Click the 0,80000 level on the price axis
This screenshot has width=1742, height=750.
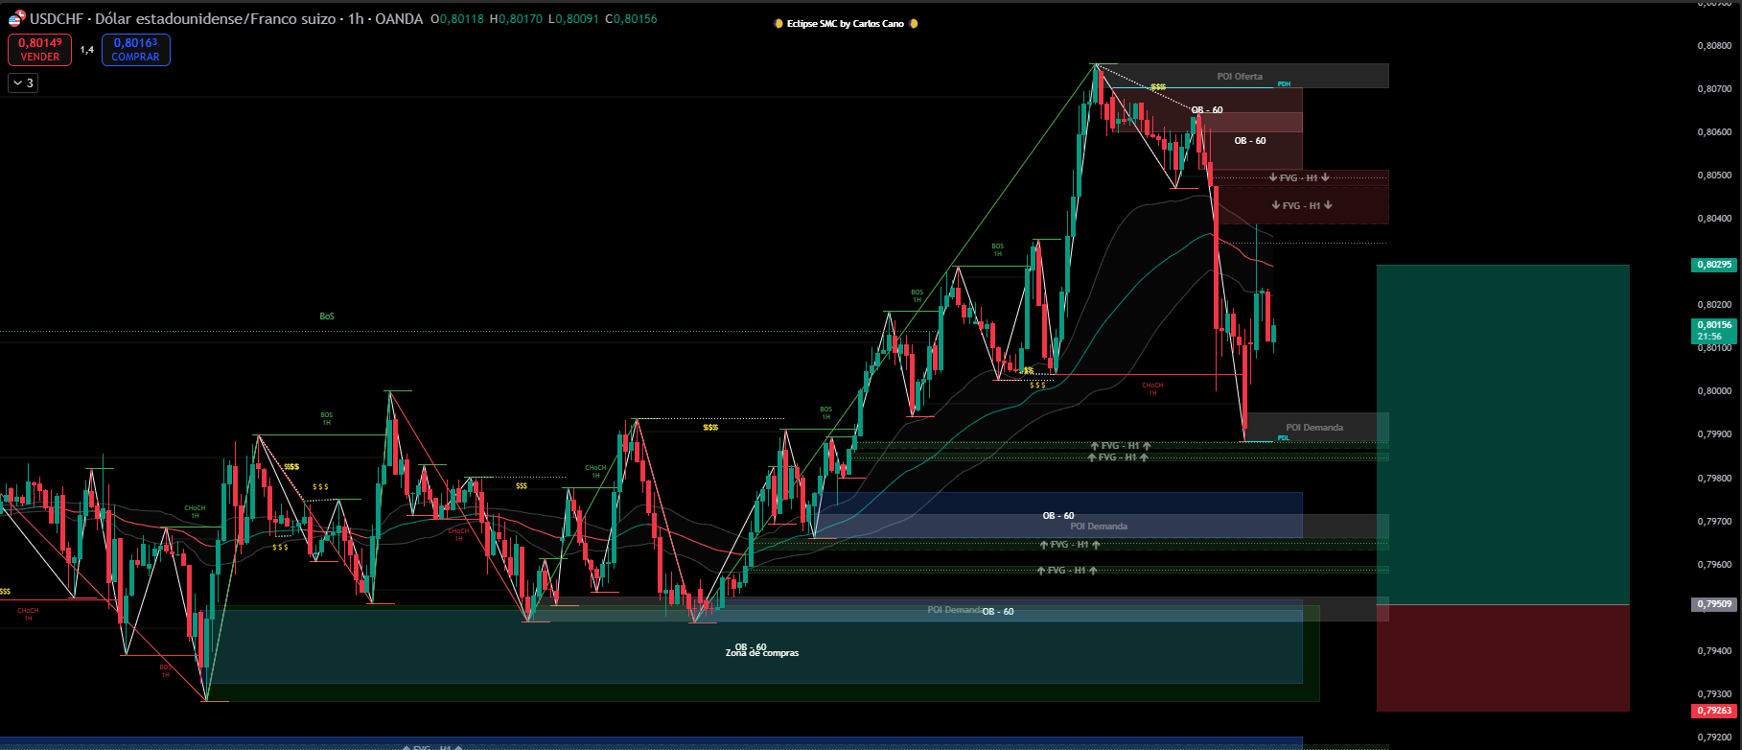[x=1714, y=391]
